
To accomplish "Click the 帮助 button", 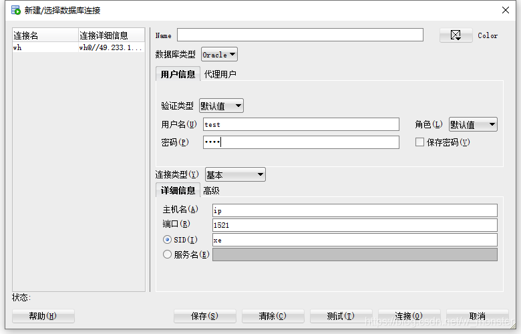I will (43, 316).
